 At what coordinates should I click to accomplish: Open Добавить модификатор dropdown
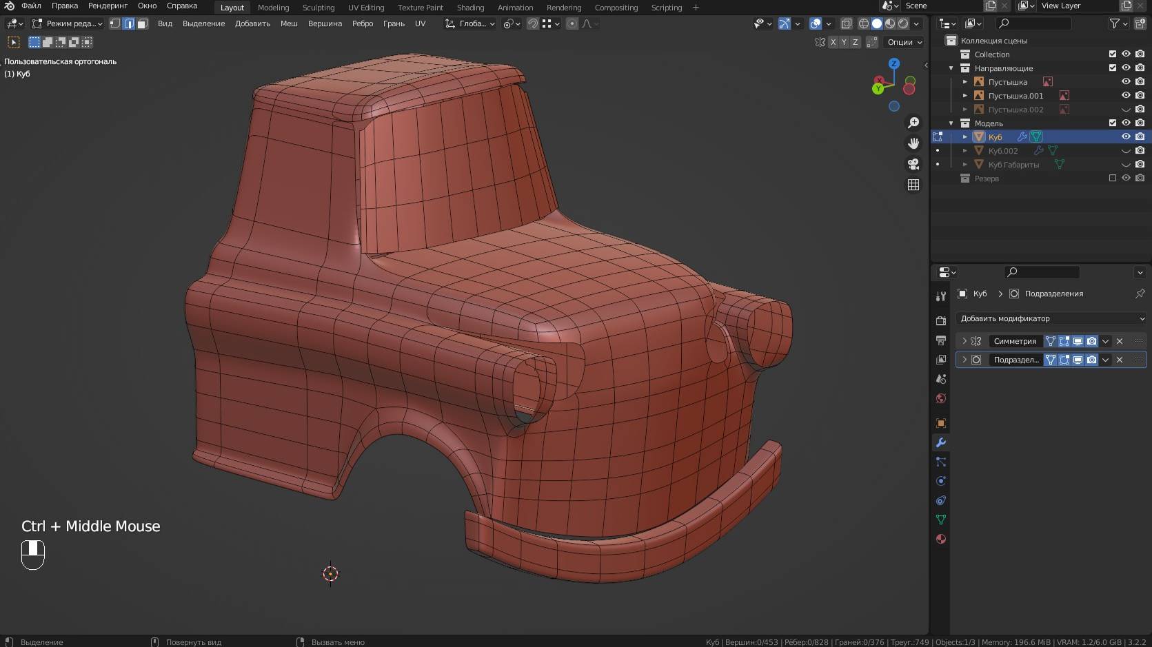pos(1051,318)
